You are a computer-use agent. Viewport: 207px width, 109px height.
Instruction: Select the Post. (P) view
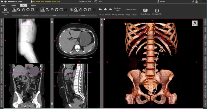pos(121,15)
